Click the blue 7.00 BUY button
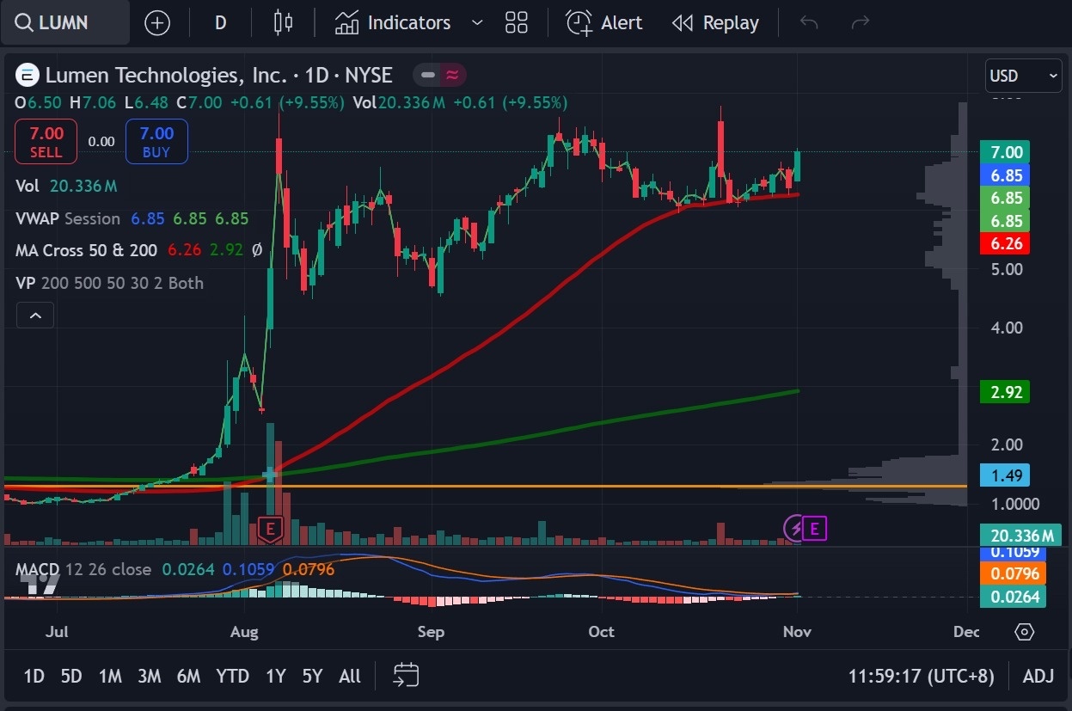 click(x=156, y=141)
